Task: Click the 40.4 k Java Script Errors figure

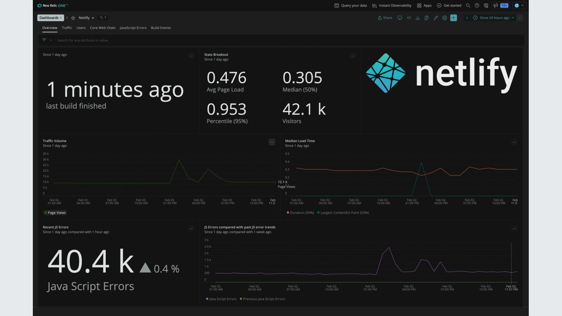Action: 90,261
